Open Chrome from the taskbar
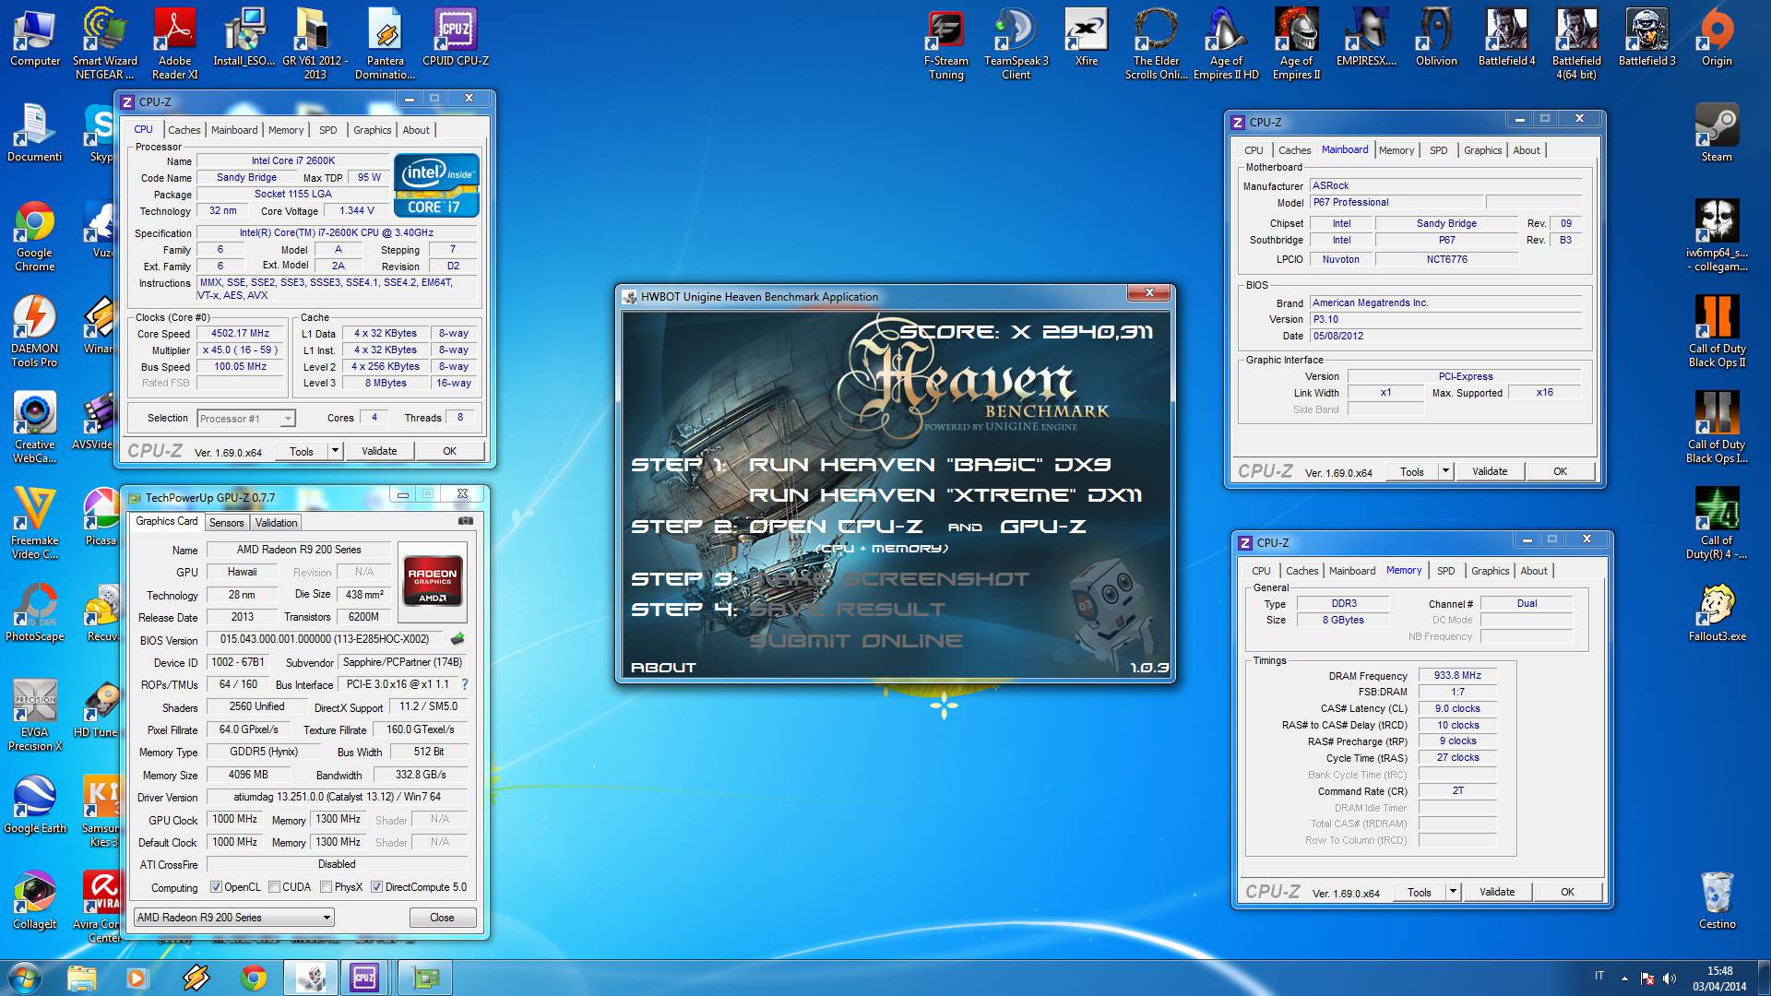 254,978
